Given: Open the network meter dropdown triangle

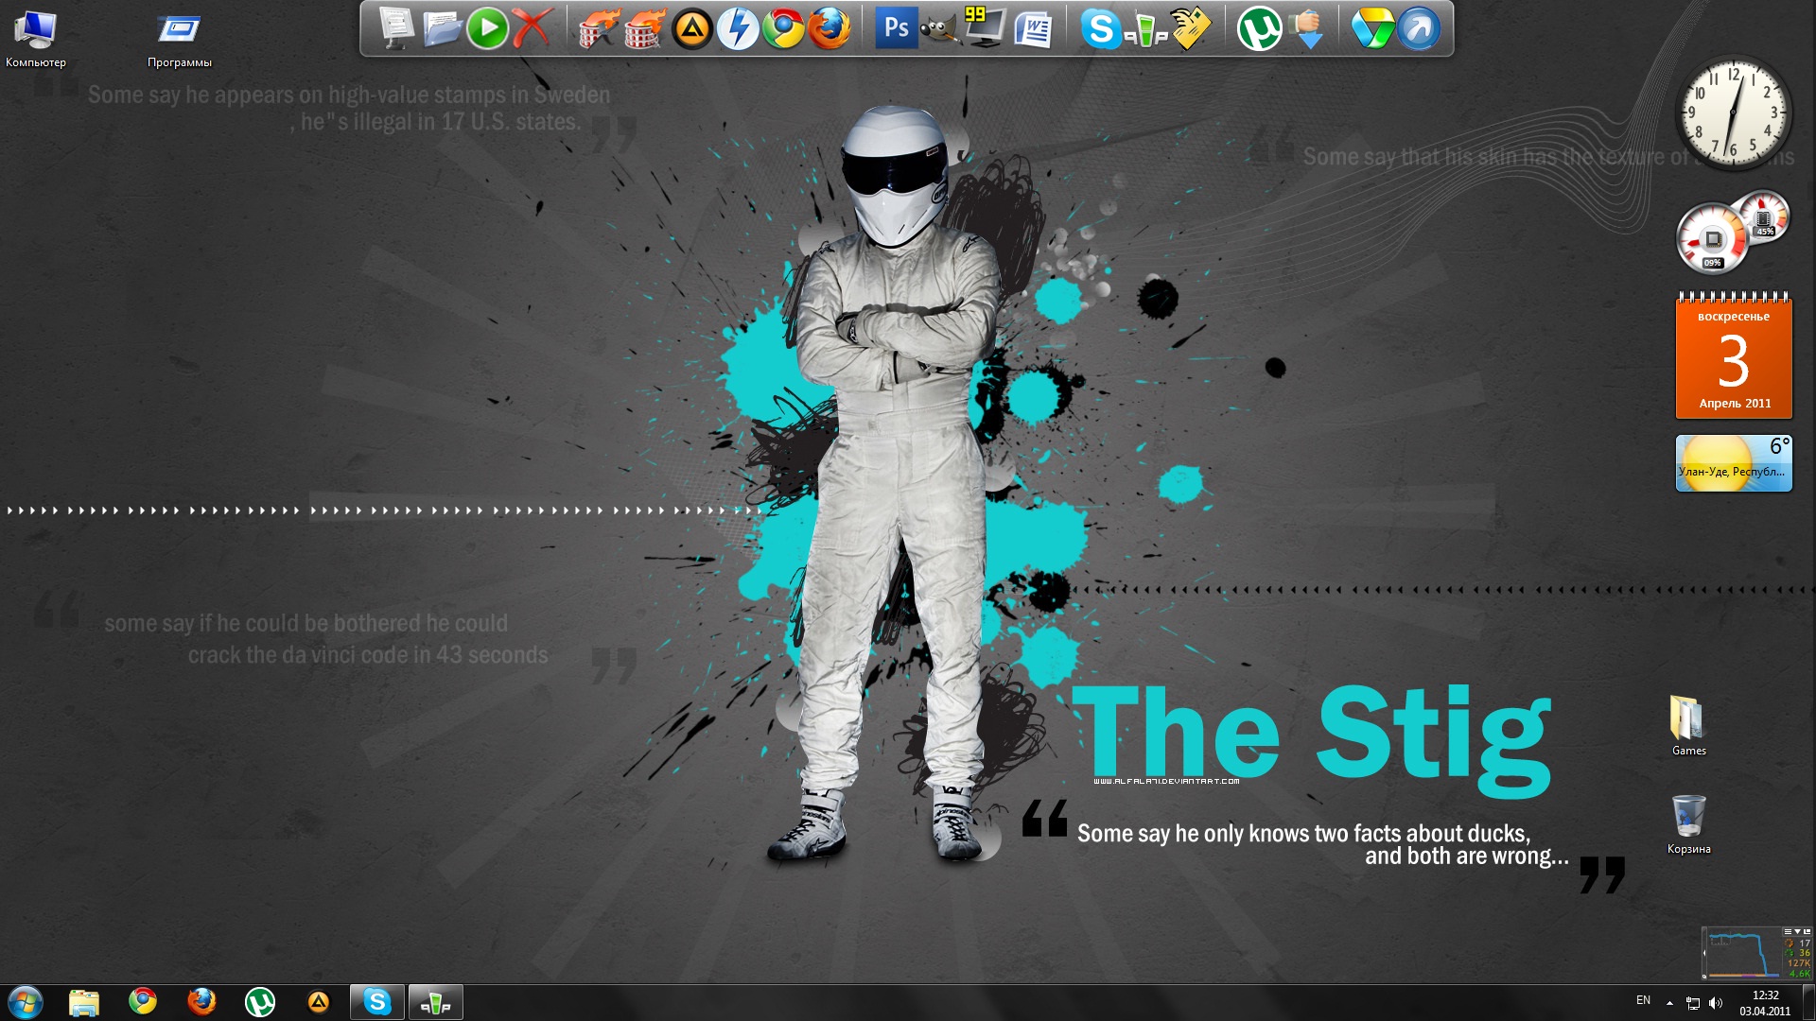Looking at the screenshot, I should [x=1797, y=931].
